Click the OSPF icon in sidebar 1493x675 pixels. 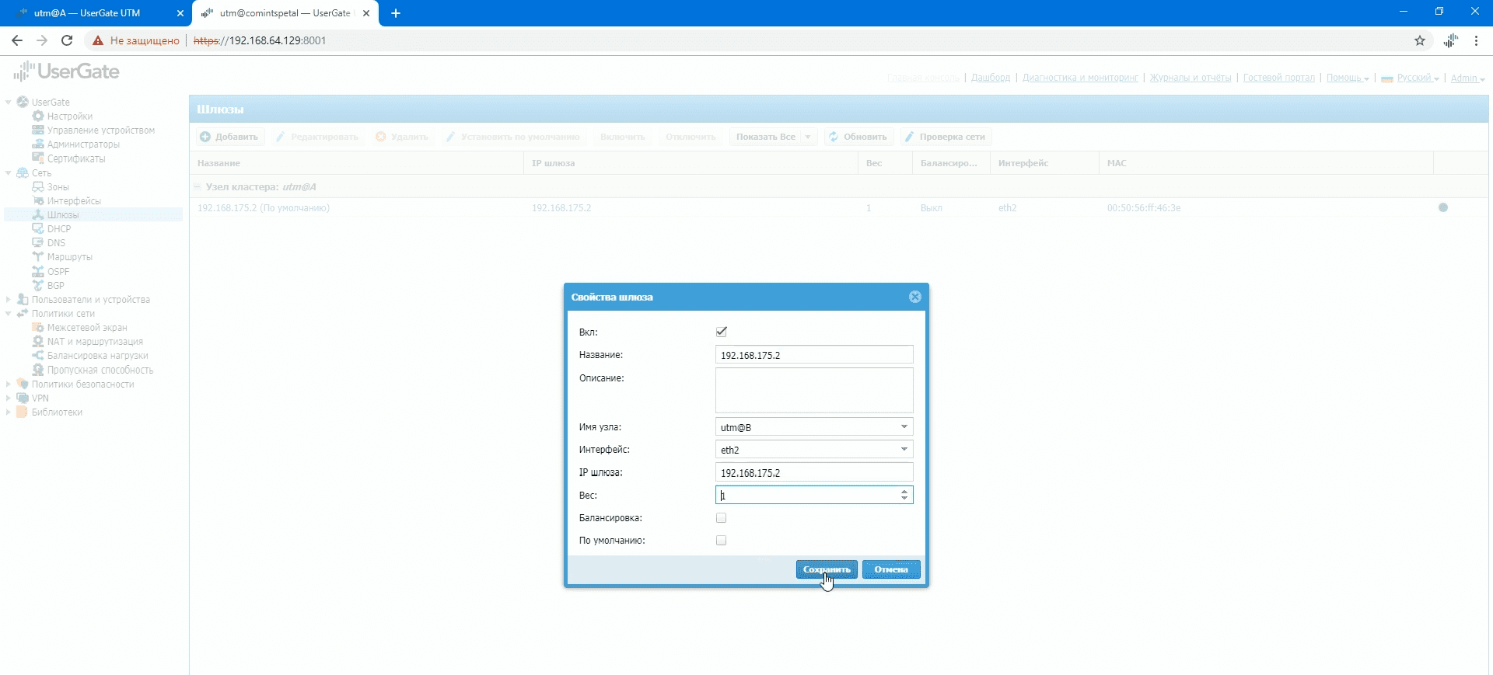(x=37, y=272)
